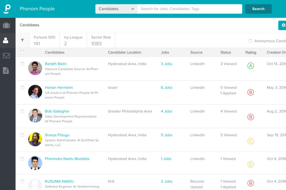The width and height of the screenshot is (286, 190).
Task: Switch to the Ivy League filter tab
Action: click(73, 40)
